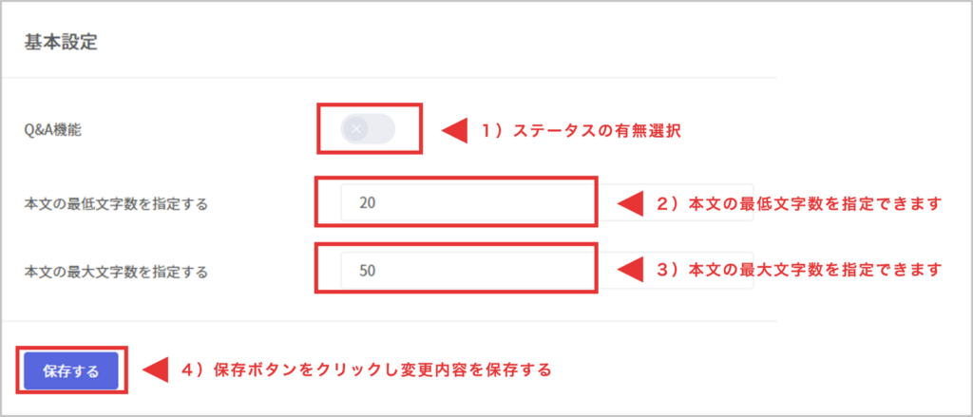Image resolution: width=973 pixels, height=417 pixels.
Task: Click the red arrow pointing at the minimum field
Action: [x=632, y=202]
